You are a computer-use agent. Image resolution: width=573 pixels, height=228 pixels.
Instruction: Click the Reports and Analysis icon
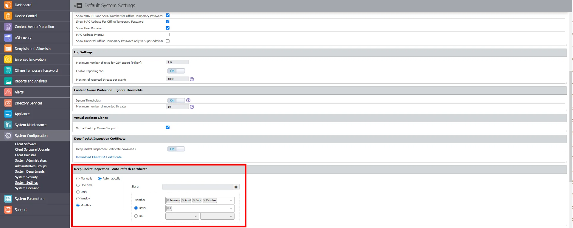tap(8, 81)
